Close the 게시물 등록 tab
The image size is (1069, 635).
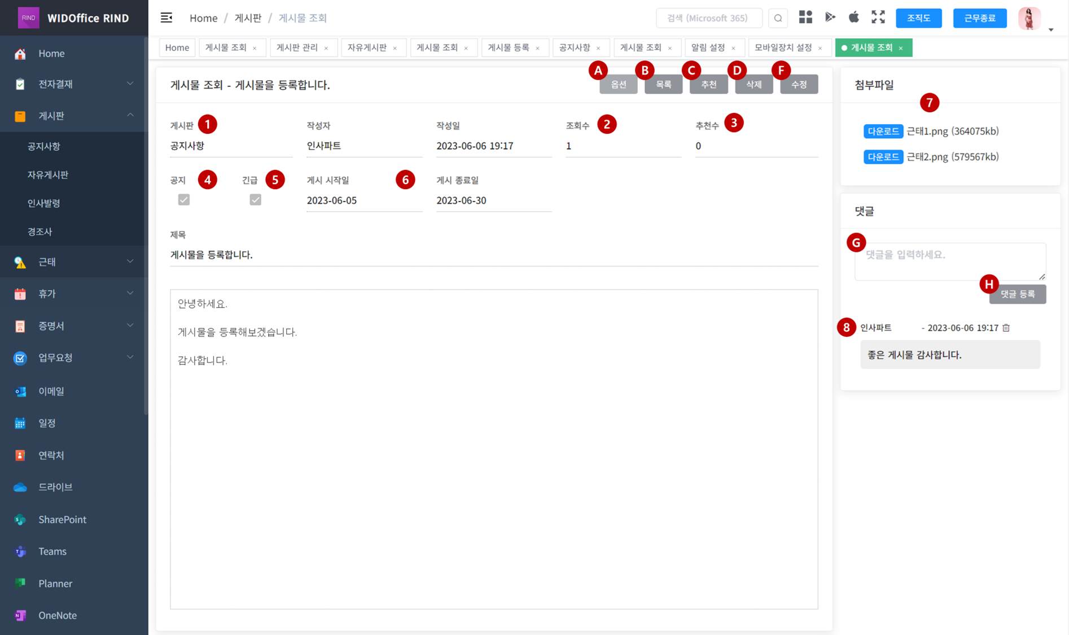(x=538, y=49)
